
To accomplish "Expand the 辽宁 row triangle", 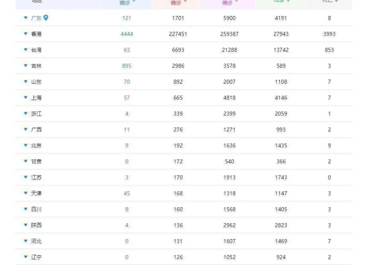I will pyautogui.click(x=25, y=257).
